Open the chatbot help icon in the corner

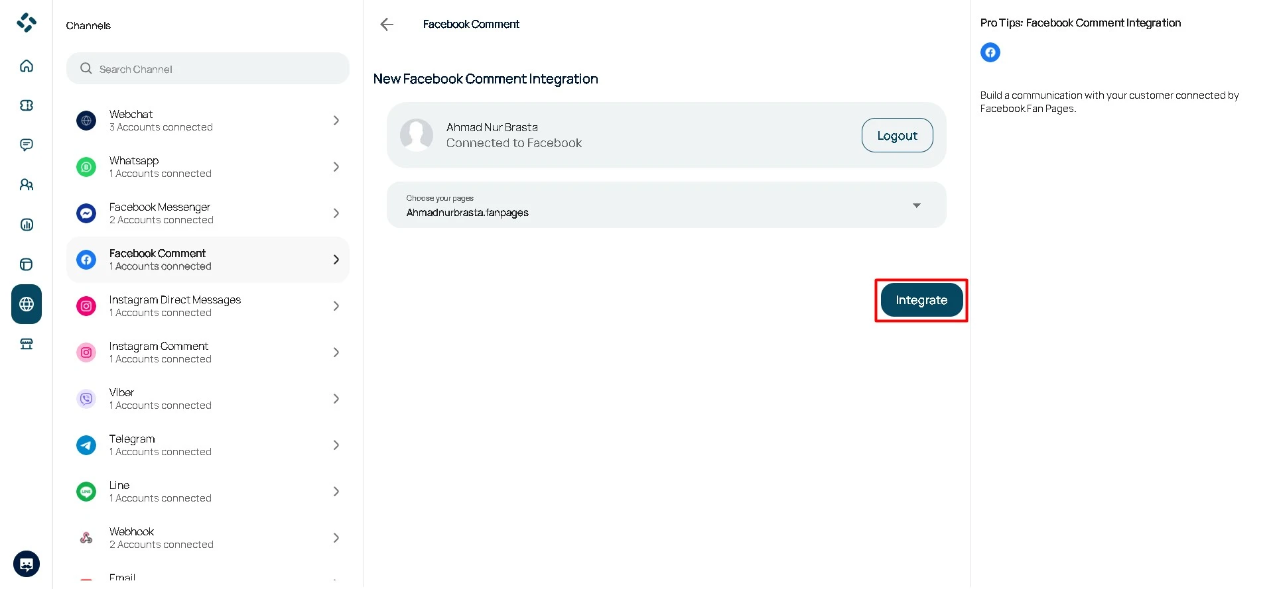[27, 564]
